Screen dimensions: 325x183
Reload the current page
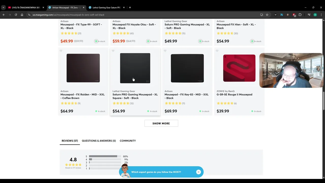pyautogui.click(x=16, y=15)
